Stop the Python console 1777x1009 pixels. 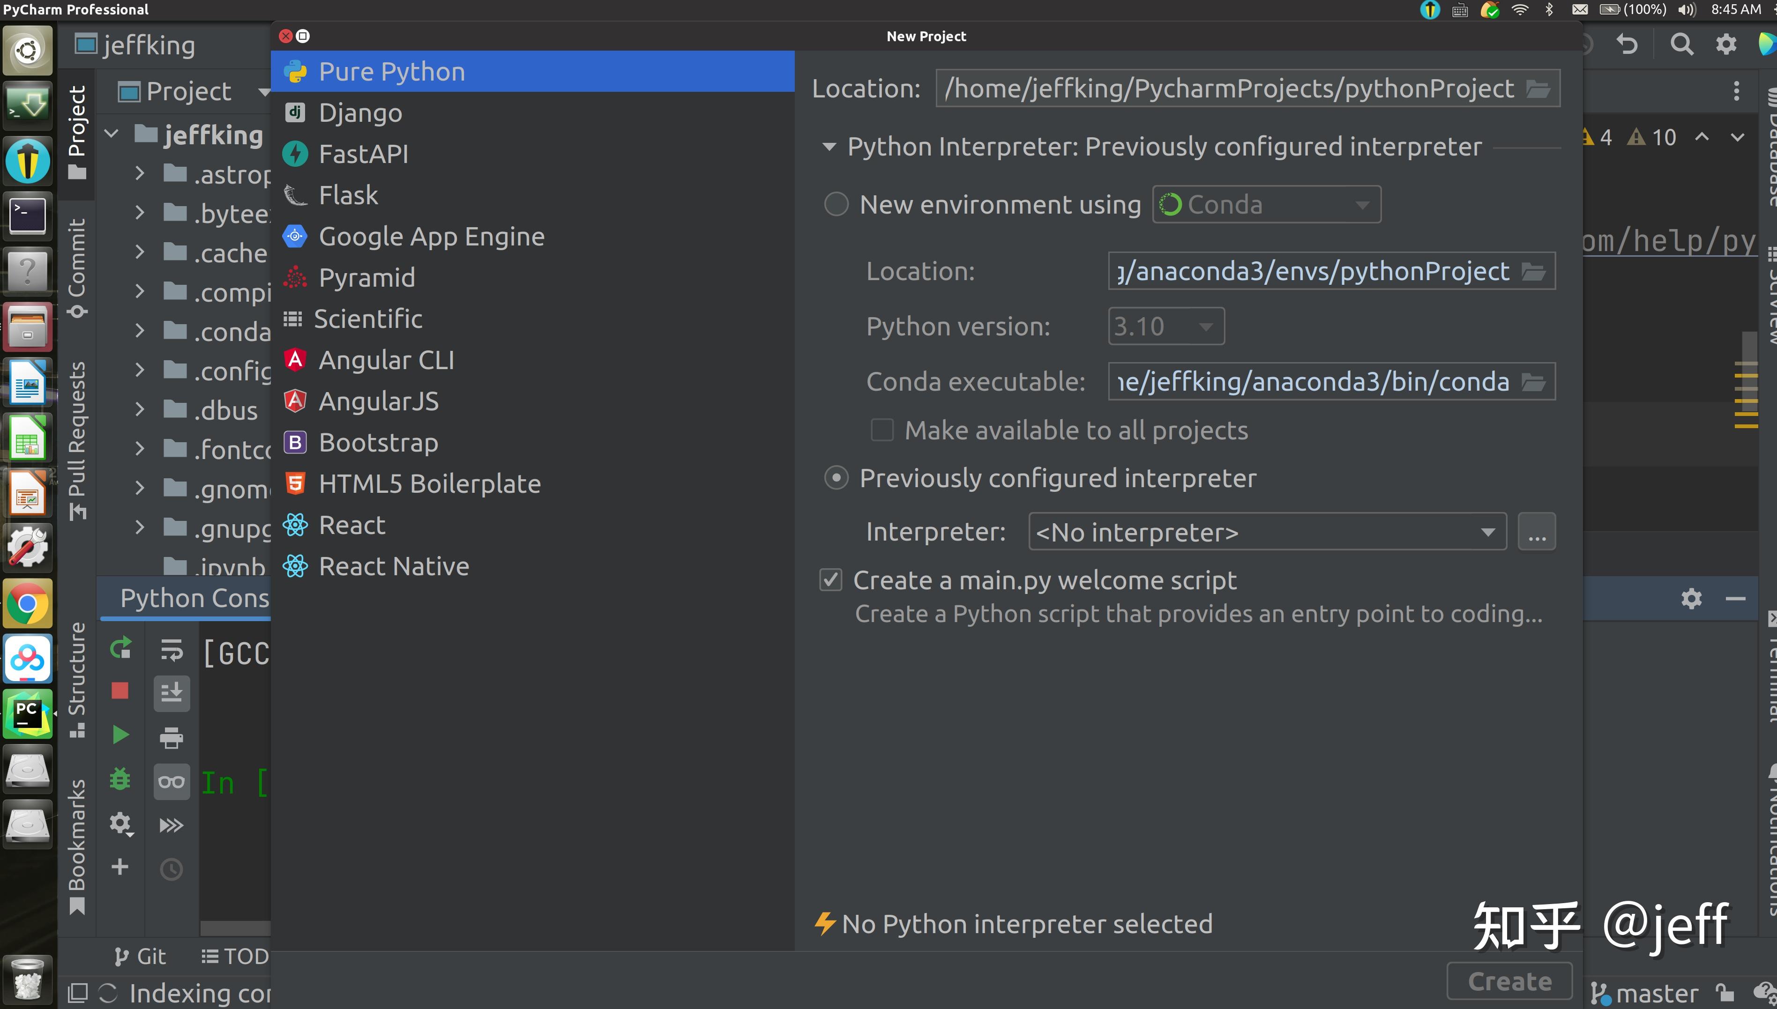(120, 691)
